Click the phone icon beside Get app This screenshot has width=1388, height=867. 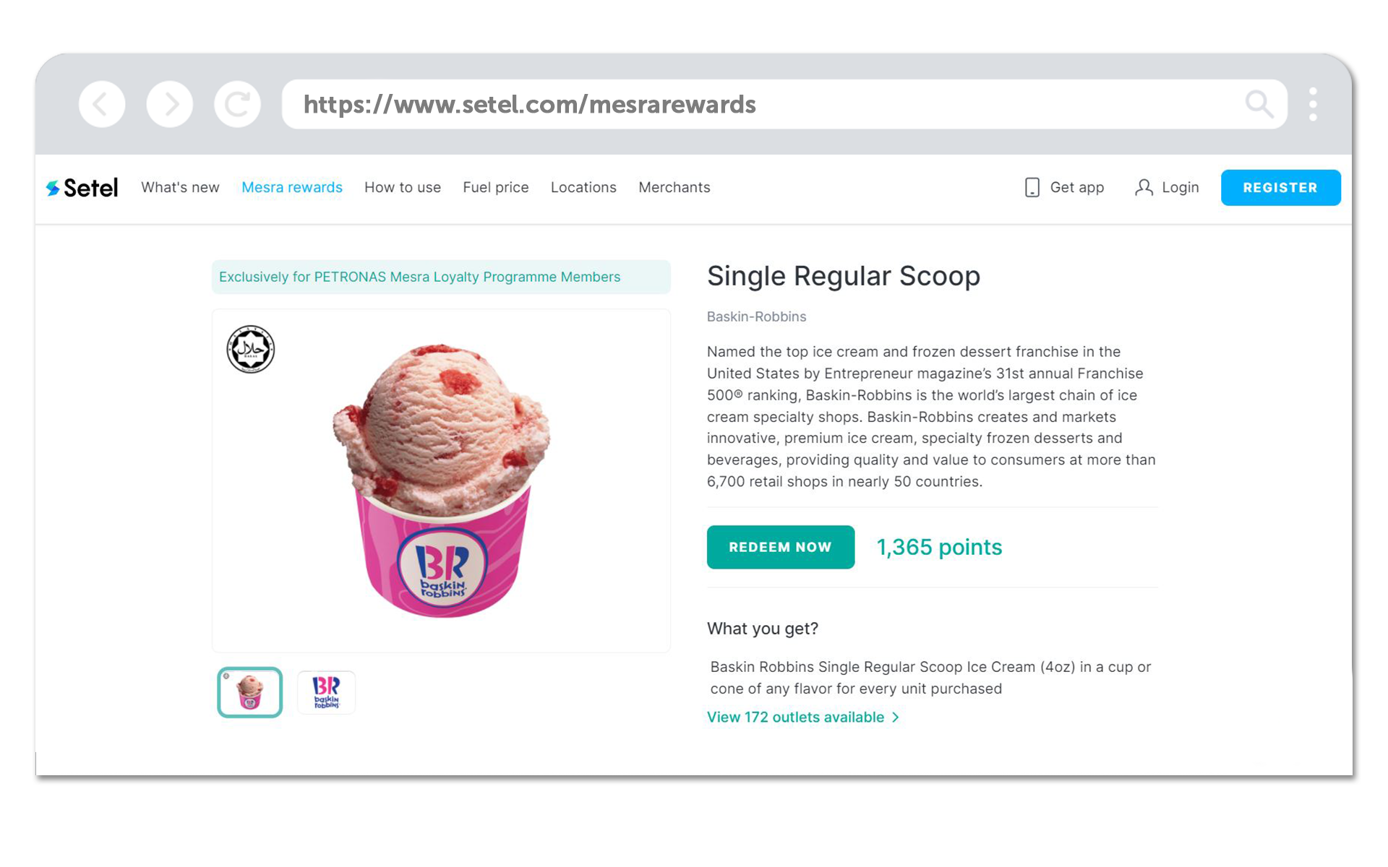pyautogui.click(x=1032, y=188)
